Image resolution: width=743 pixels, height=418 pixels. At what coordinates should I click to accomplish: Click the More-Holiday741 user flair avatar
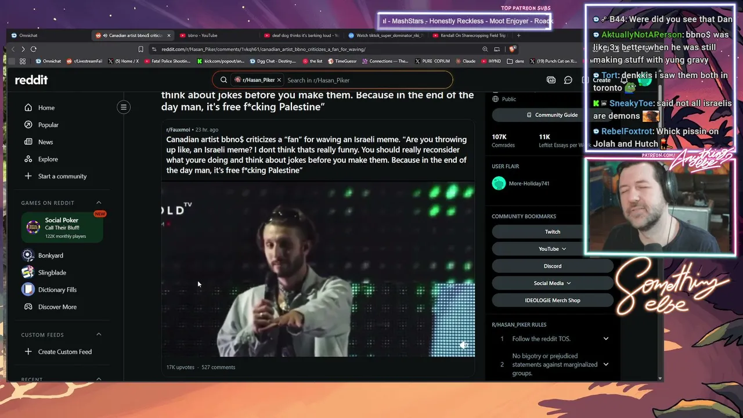click(499, 183)
